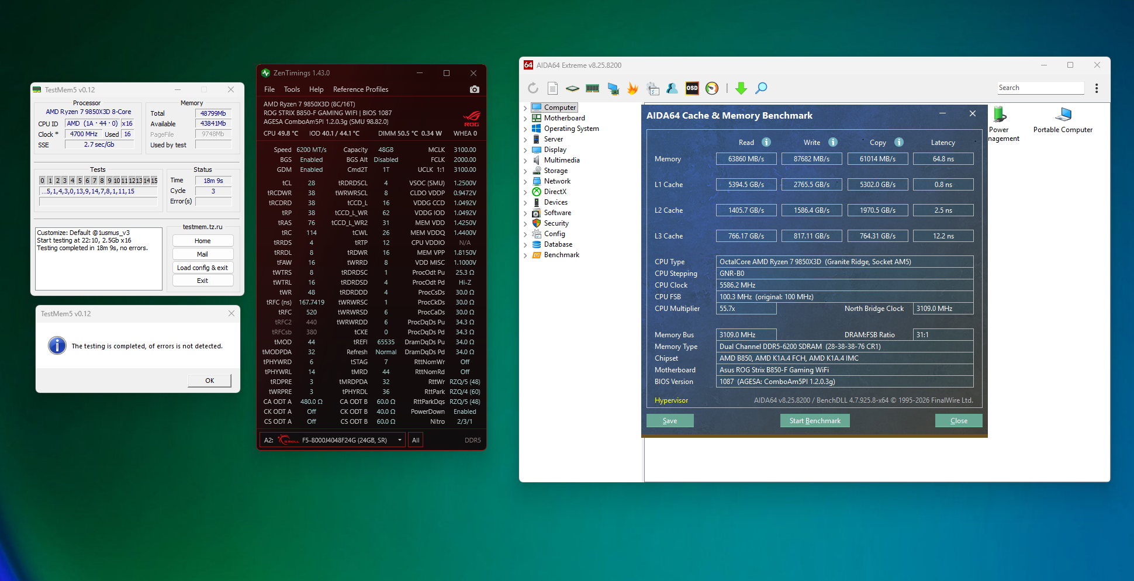The width and height of the screenshot is (1134, 581).
Task: Select Network in the AIDA64 tree
Action: [557, 181]
